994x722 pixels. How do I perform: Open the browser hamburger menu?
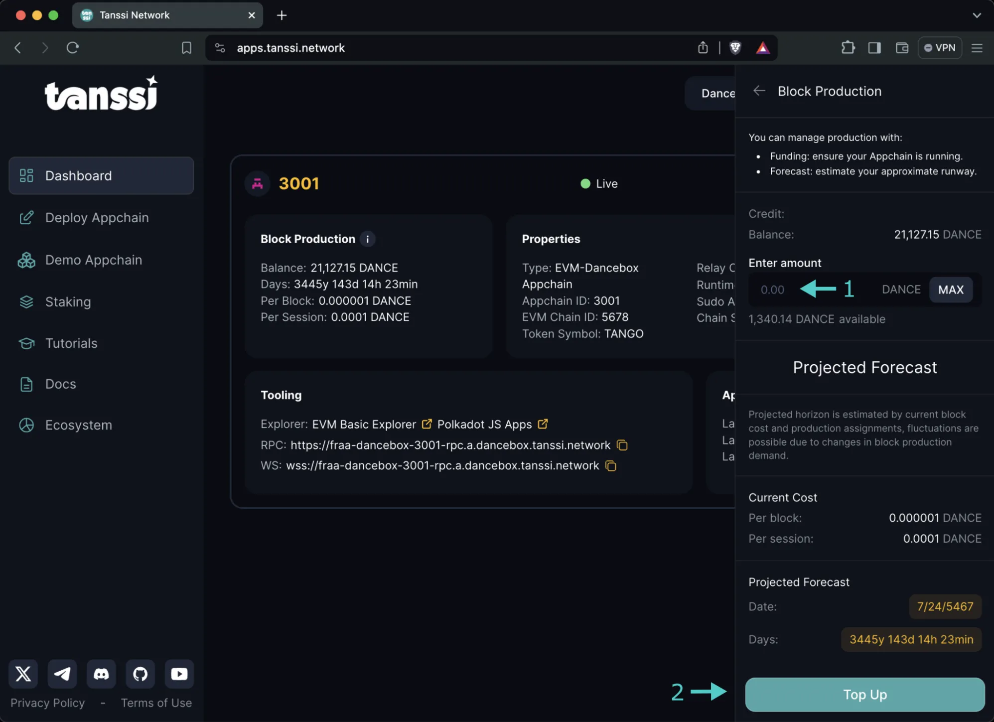point(977,48)
